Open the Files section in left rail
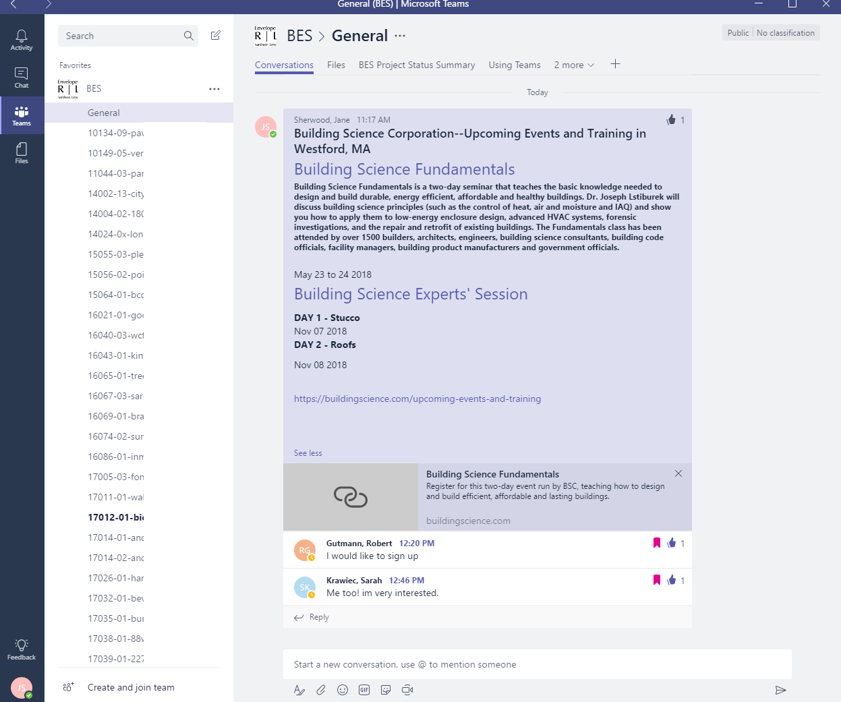The image size is (841, 702). pyautogui.click(x=22, y=153)
